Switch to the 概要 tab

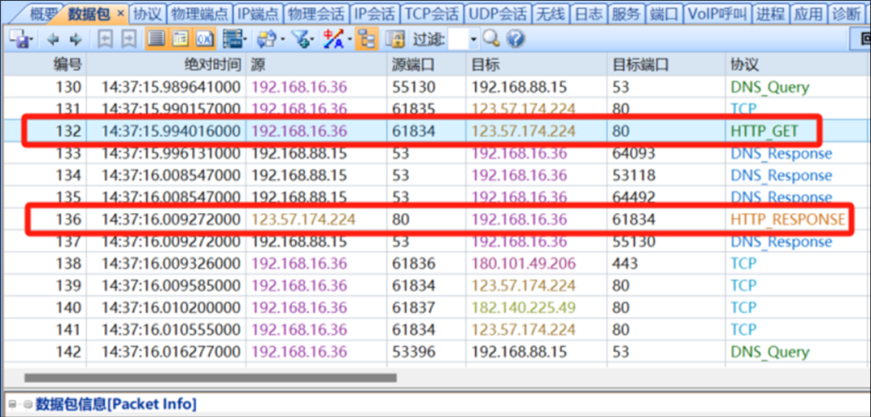coord(42,14)
